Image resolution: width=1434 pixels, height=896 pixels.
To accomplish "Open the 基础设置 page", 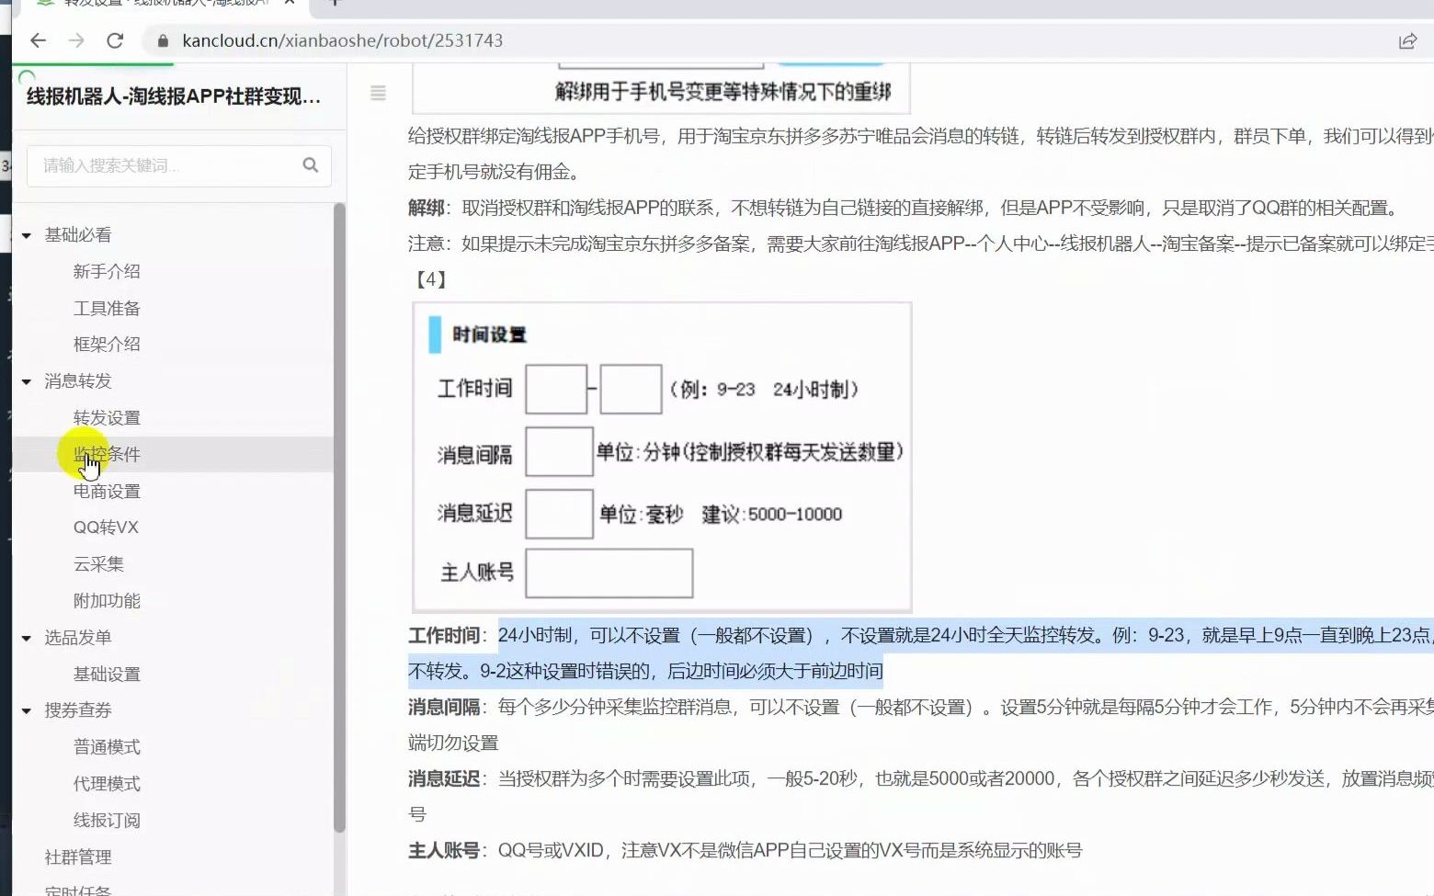I will 107,674.
